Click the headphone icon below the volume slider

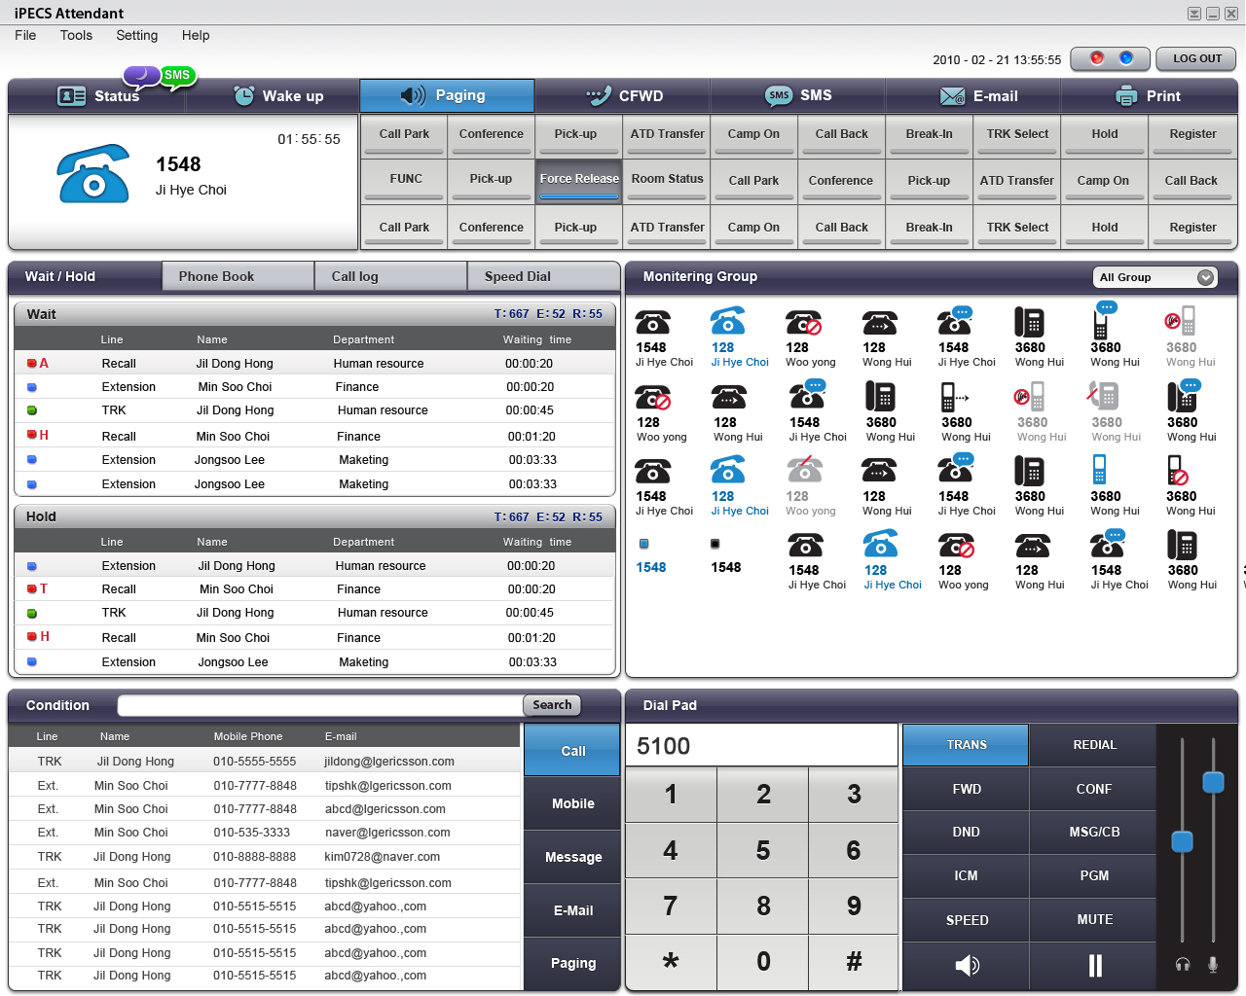tap(1183, 964)
